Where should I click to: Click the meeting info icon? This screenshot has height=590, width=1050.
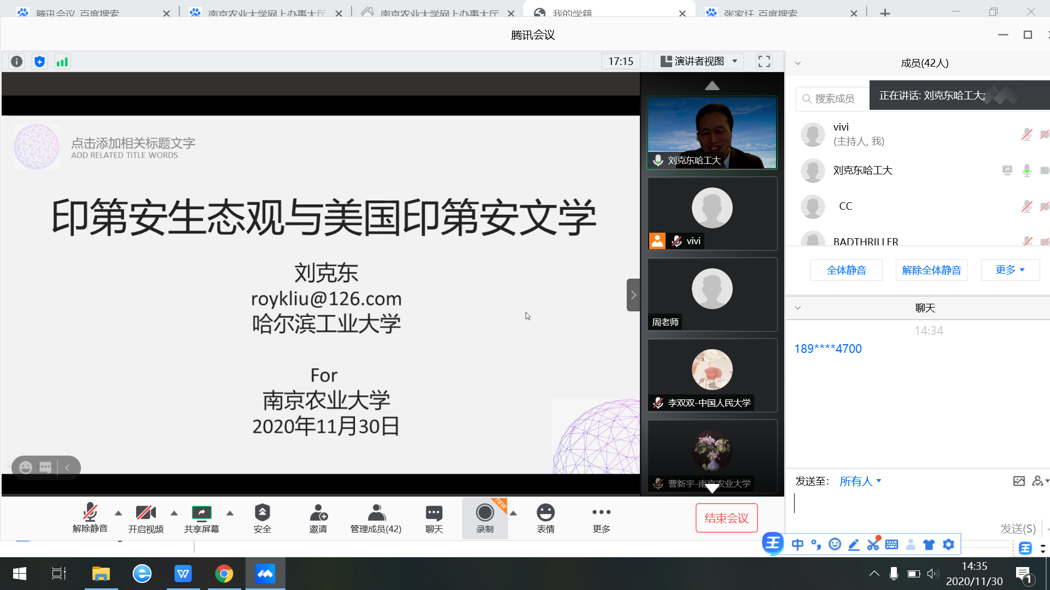16,62
